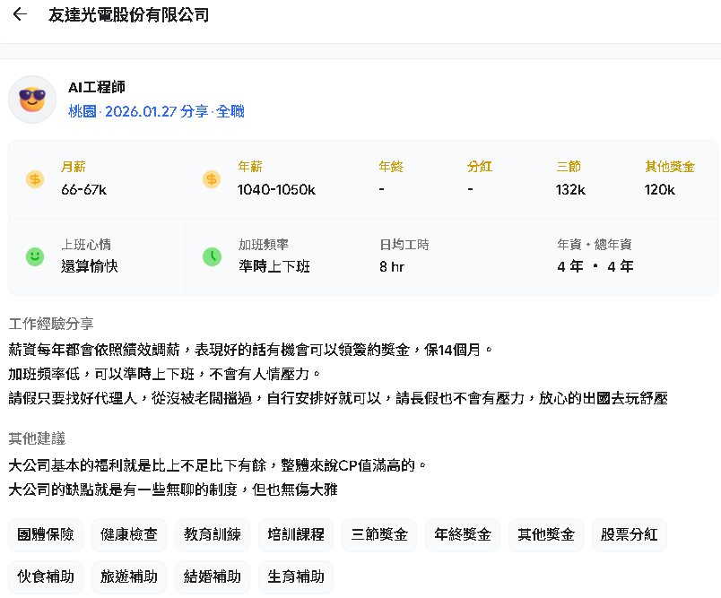The width and height of the screenshot is (721, 598).
Task: Click the monthly salary value 66-67k
Action: pyautogui.click(x=83, y=190)
